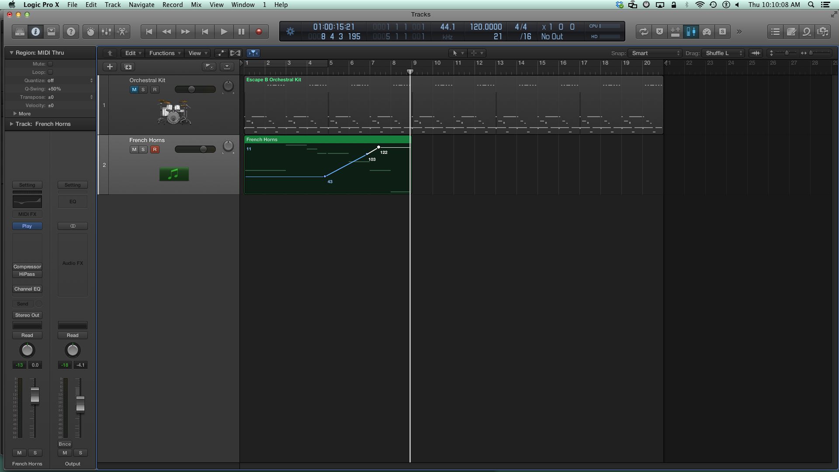This screenshot has width=839, height=472.
Task: Open the Media Browser button
Action: (823, 31)
